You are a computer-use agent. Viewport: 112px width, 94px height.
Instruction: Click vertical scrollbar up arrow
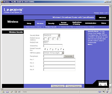click(110, 6)
